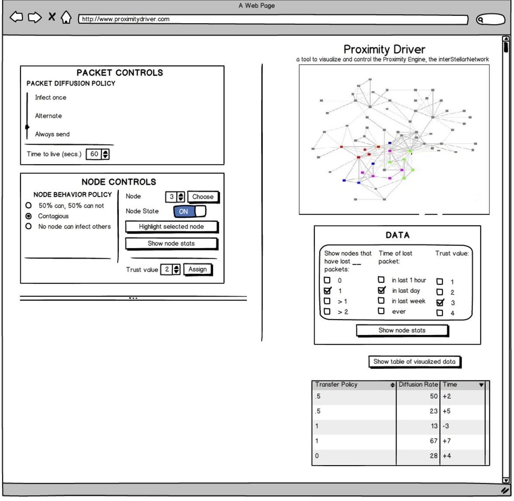
Task: Click the window resize grip icon
Action: [x=505, y=491]
